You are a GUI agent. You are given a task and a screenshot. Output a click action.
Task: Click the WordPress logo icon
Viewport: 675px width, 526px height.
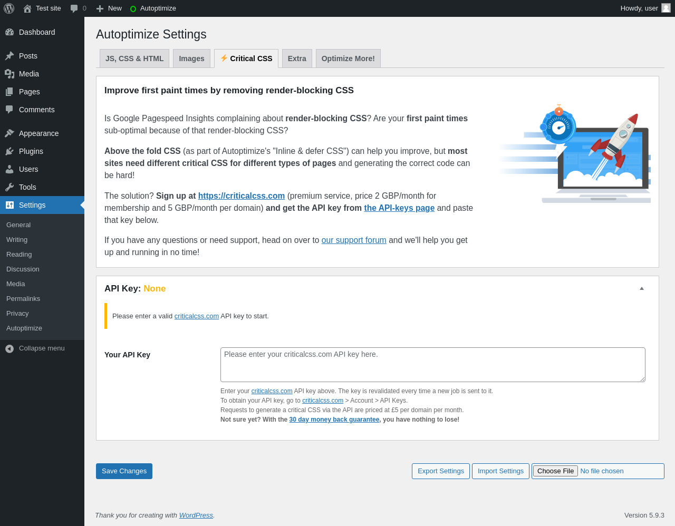(x=9, y=8)
